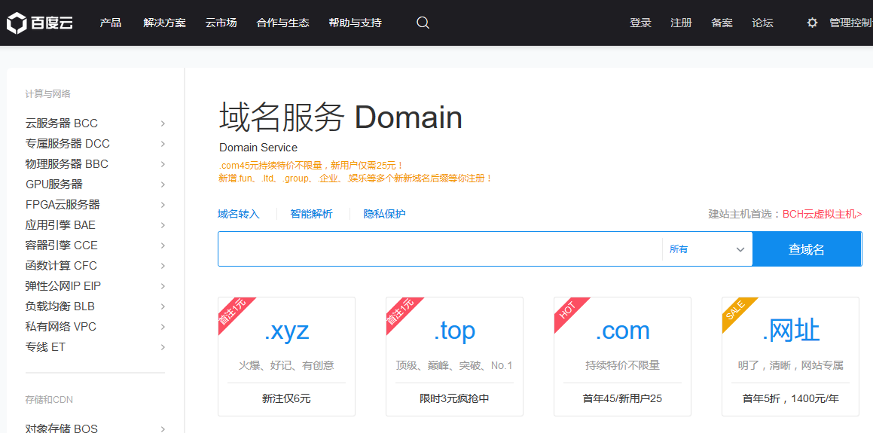Select 专属服务器 DCC in sidebar

point(68,144)
